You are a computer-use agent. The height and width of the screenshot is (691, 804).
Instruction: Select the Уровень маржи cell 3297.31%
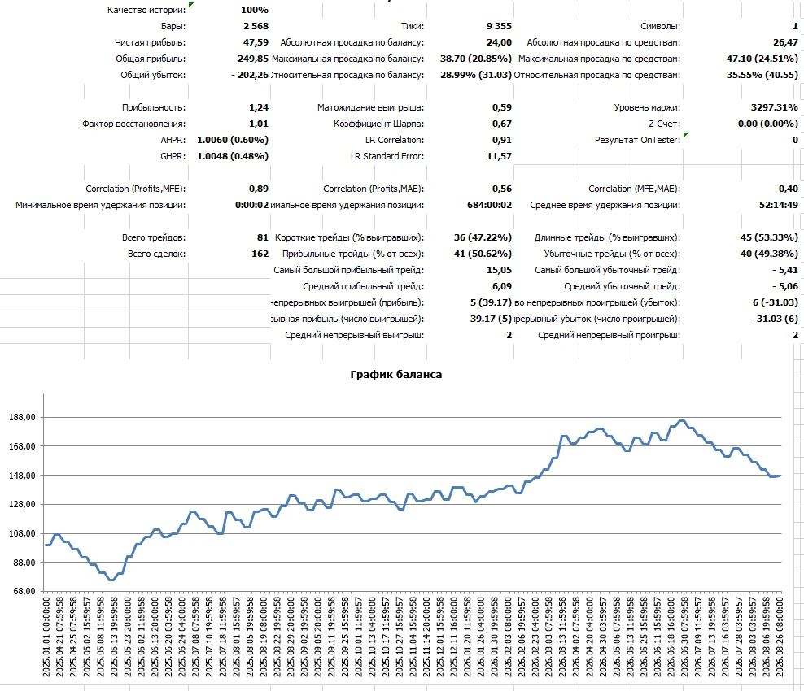click(774, 107)
